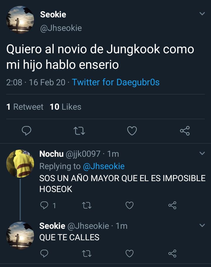Retweet the main Jungkook tweet
The height and width of the screenshot is (267, 211).
[79, 131]
